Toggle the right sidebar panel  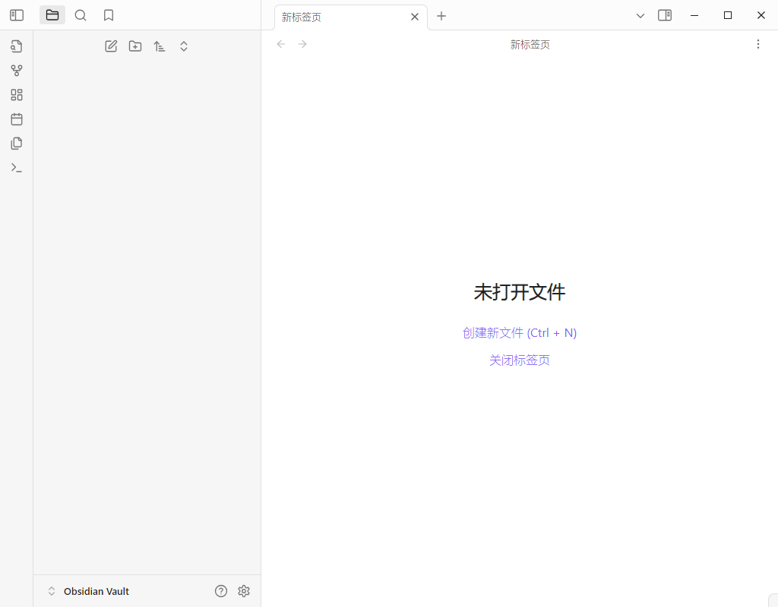point(665,14)
